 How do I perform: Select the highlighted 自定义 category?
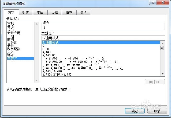20,58
